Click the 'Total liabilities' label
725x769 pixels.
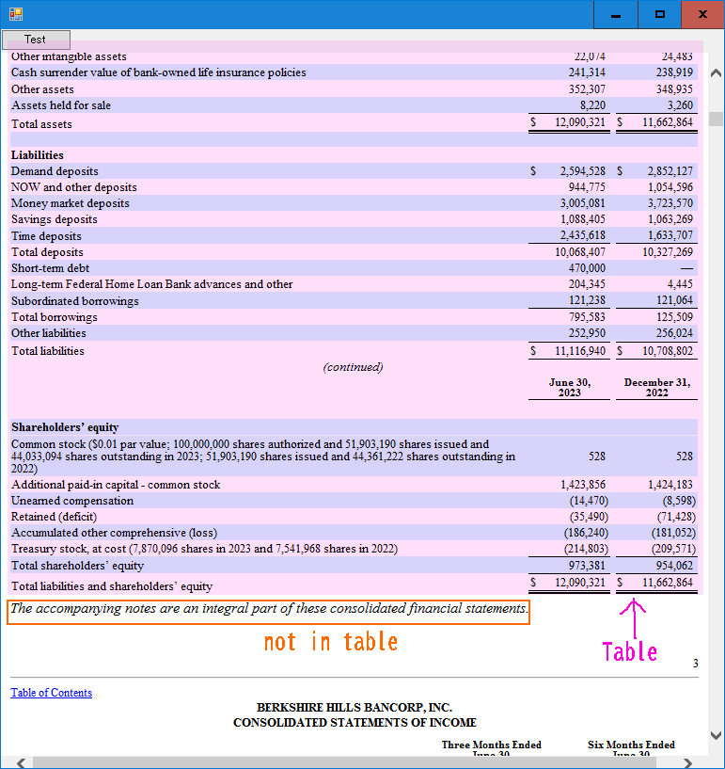(48, 351)
